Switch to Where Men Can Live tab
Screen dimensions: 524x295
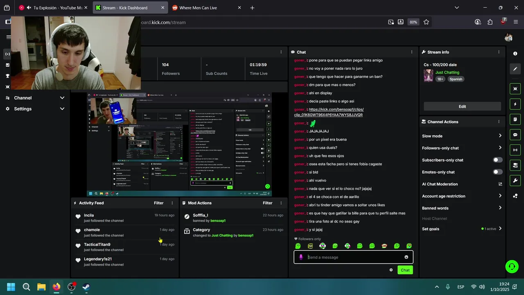pyautogui.click(x=207, y=8)
